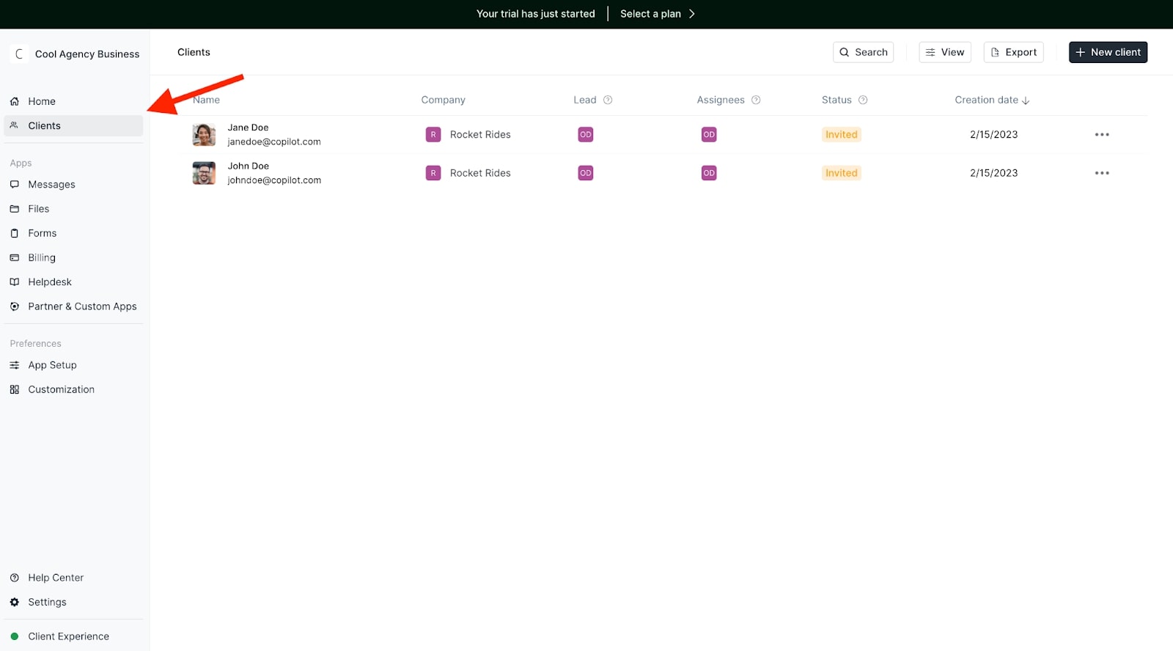Expand the Select a plan chevron
The height and width of the screenshot is (651, 1173).
click(691, 14)
